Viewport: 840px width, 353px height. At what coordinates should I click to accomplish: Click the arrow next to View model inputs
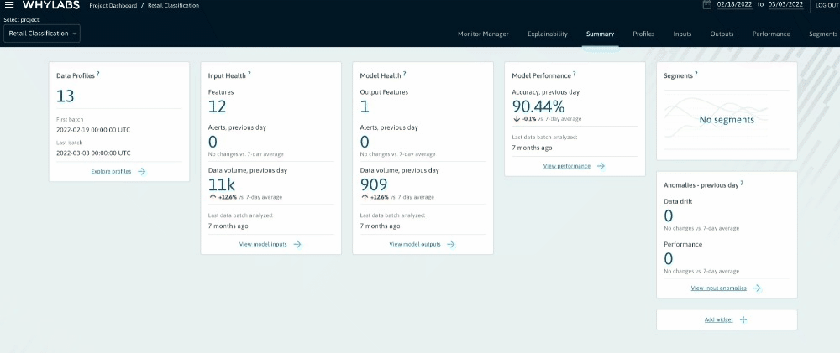(297, 244)
